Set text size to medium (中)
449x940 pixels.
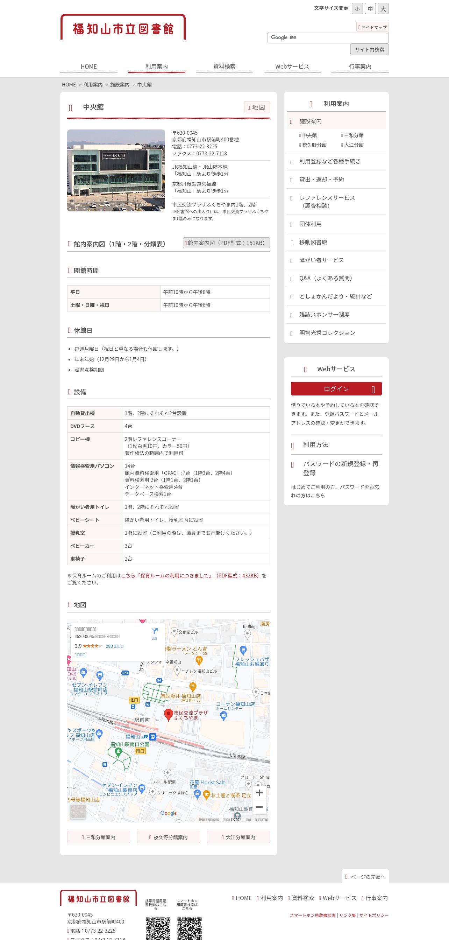click(x=370, y=9)
